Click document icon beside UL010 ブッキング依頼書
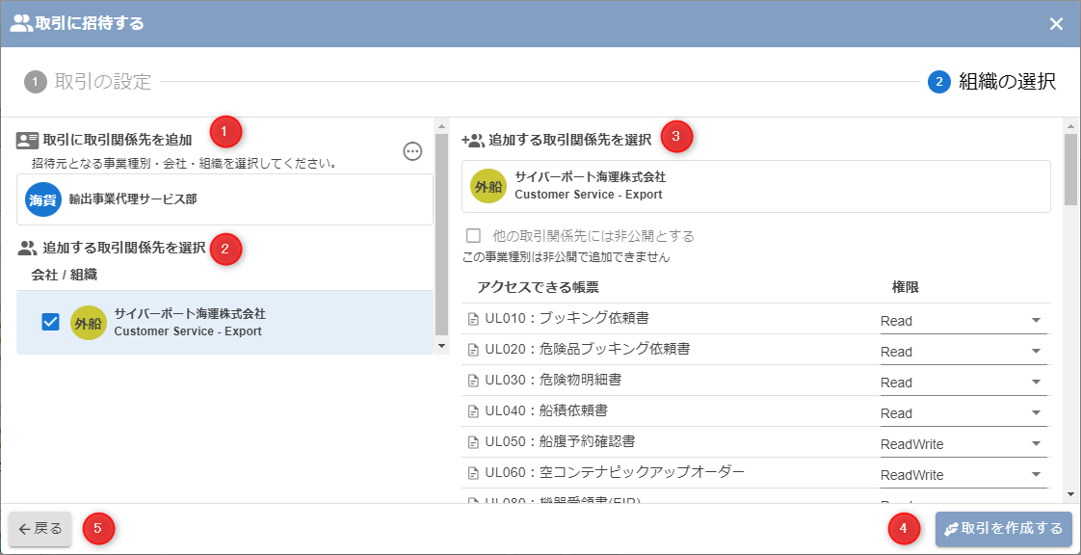1081x555 pixels. point(473,319)
